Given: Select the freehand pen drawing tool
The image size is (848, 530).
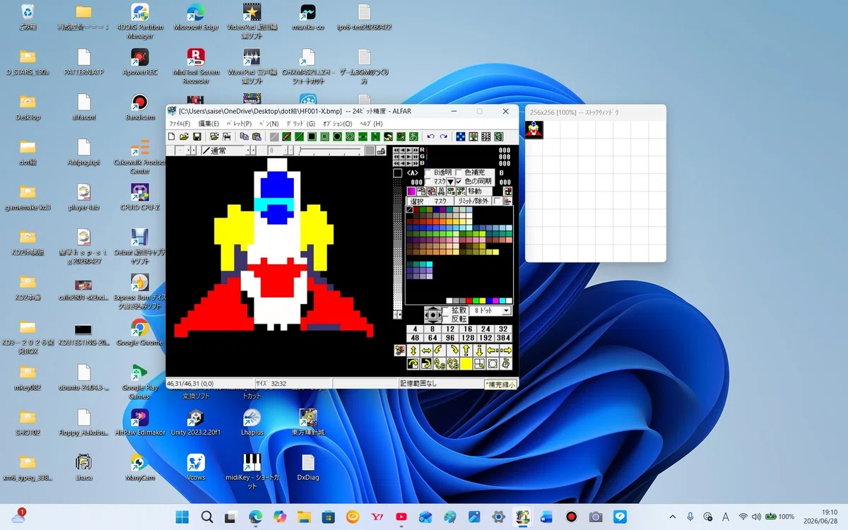Looking at the screenshot, I should click(x=286, y=136).
